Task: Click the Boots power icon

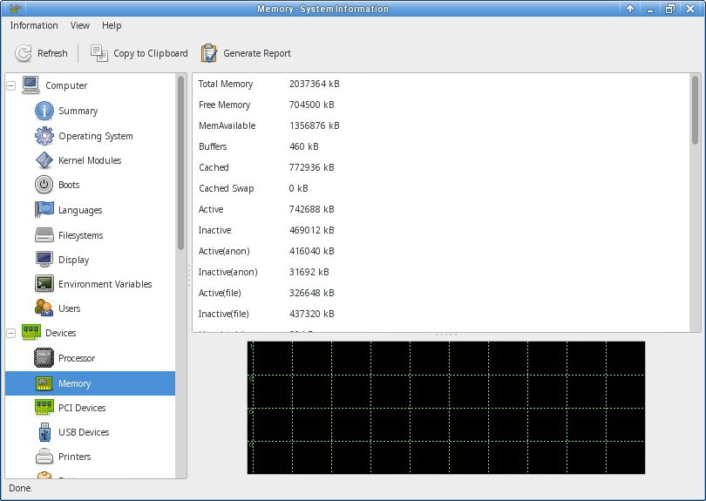Action: tap(44, 185)
